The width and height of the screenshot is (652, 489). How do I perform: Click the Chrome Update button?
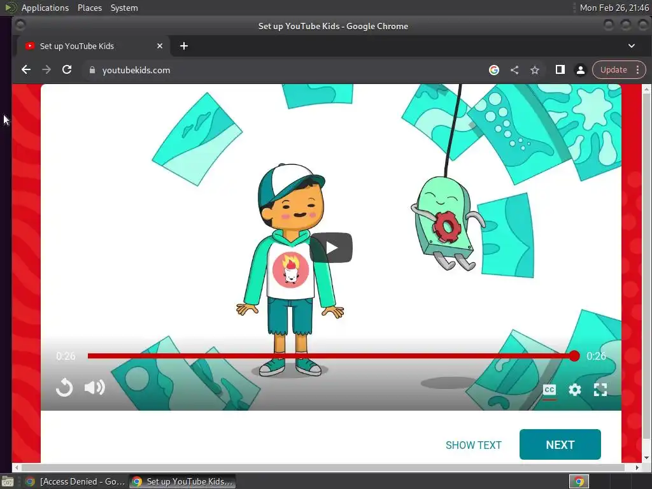coord(613,70)
